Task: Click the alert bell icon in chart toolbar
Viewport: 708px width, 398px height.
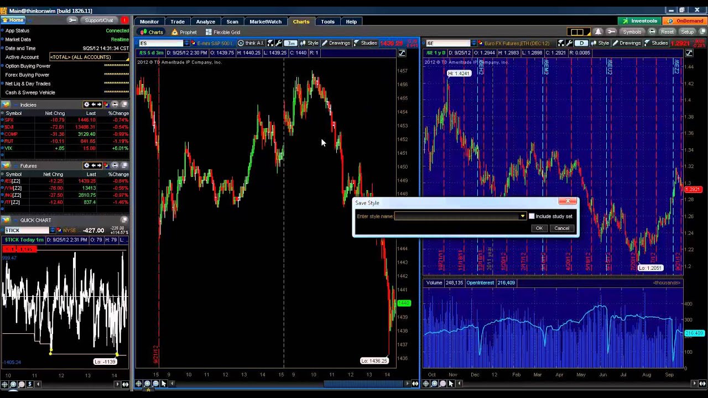Action: 598,32
